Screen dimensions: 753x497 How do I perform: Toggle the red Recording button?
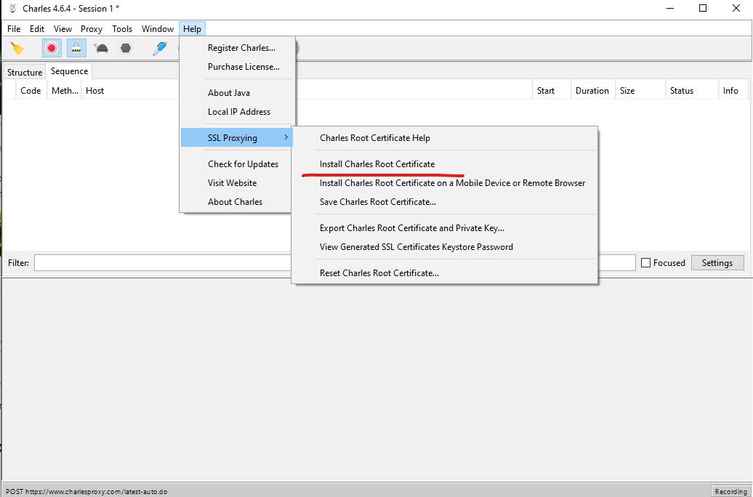(x=52, y=48)
